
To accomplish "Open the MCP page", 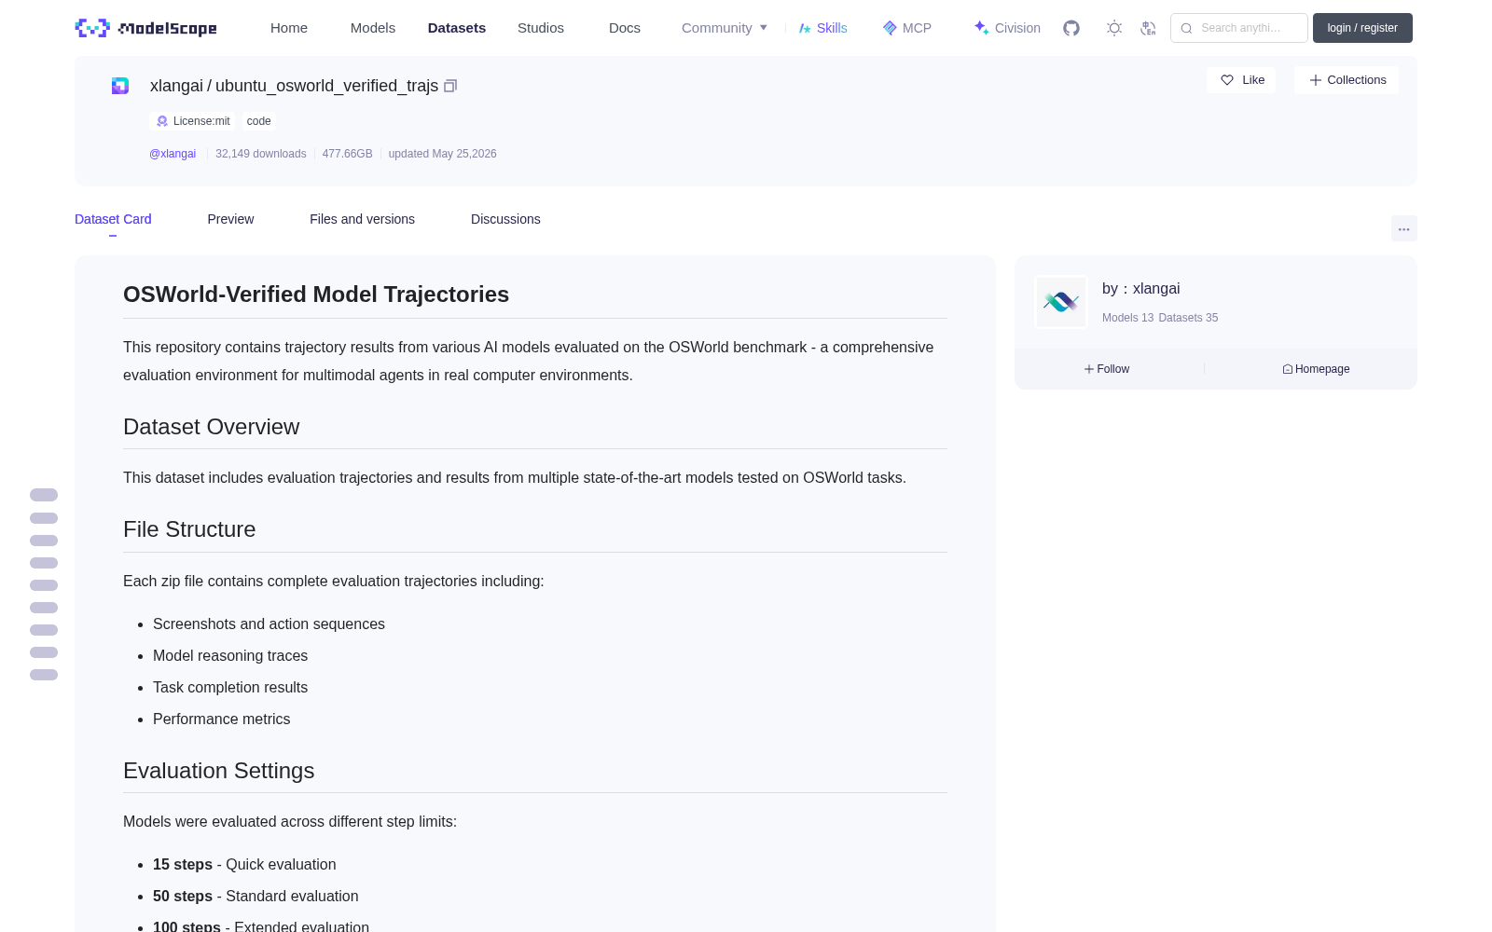I will tap(907, 28).
